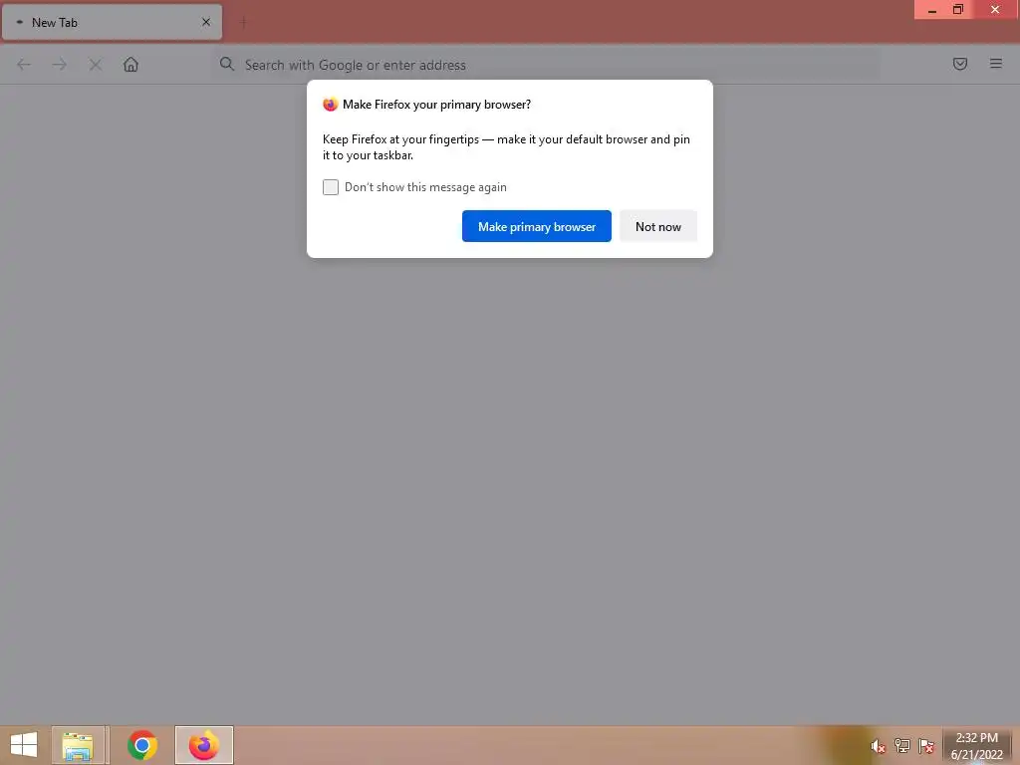
Task: Open the network status tray icon
Action: click(902, 745)
